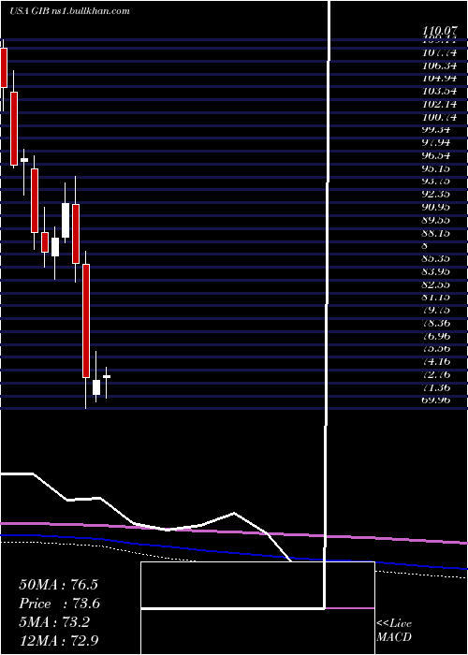Select the Price : 73.6 readout

click(59, 604)
